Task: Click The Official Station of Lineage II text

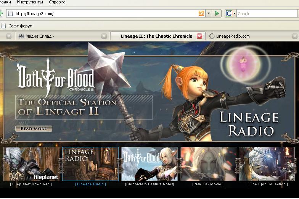Action: 67,107
